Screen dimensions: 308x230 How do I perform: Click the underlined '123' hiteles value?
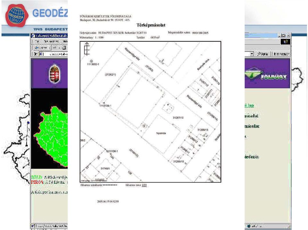click(x=144, y=185)
